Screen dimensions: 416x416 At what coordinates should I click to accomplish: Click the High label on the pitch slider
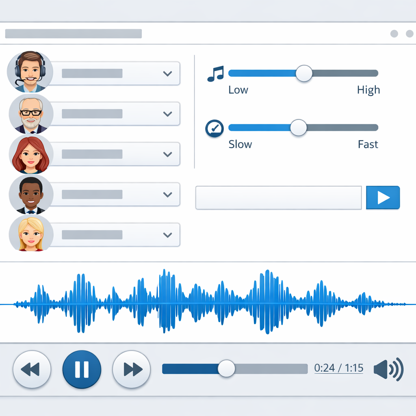368,90
